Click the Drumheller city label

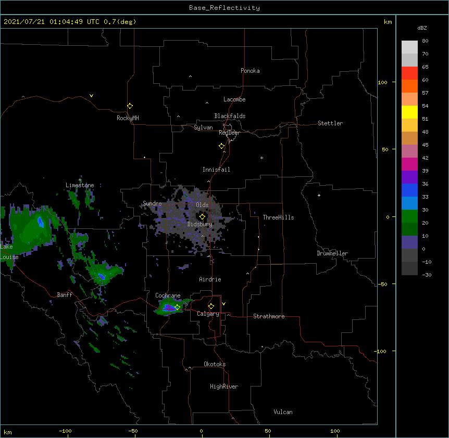point(332,253)
